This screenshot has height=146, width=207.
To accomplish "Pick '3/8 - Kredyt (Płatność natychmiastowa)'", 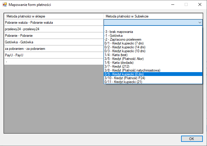I will (153, 70).
